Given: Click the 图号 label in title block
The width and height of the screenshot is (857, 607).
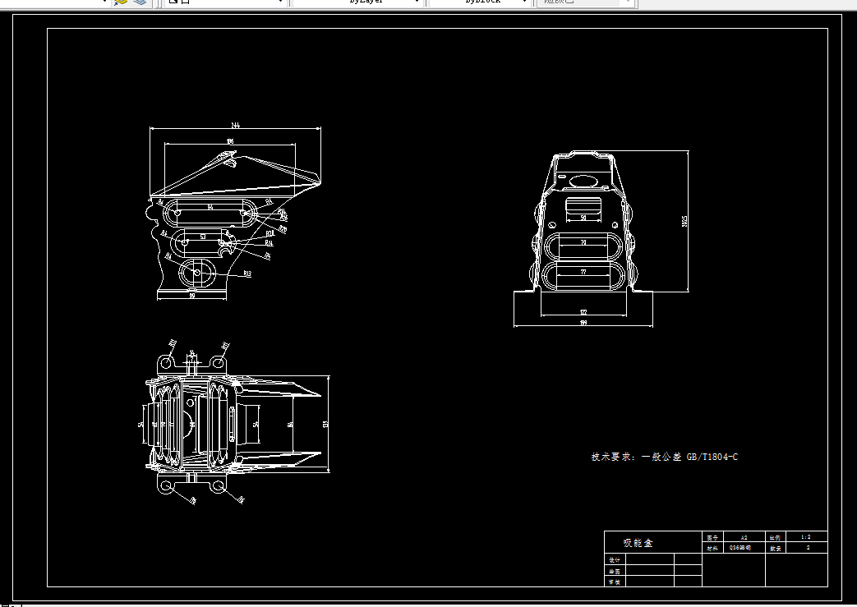Looking at the screenshot, I should point(712,538).
